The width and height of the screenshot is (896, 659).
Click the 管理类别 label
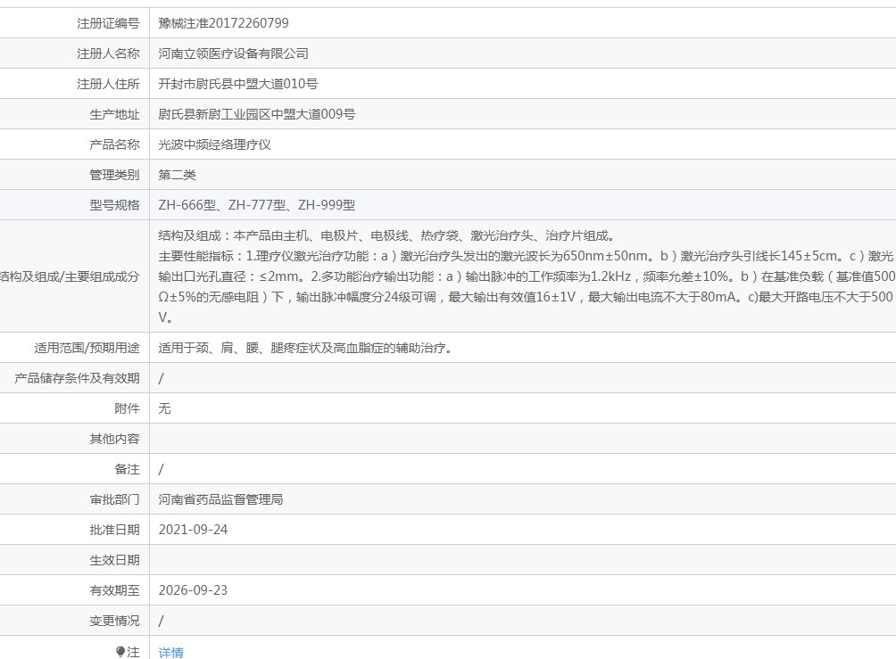pos(114,174)
